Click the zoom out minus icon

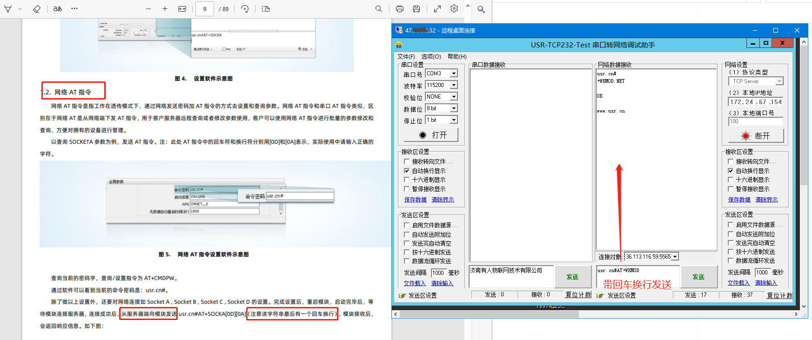click(148, 9)
